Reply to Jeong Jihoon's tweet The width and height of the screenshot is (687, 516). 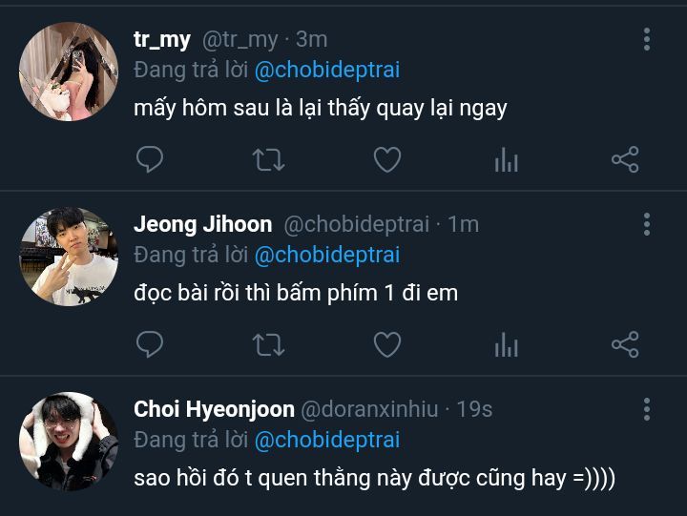[x=150, y=344]
